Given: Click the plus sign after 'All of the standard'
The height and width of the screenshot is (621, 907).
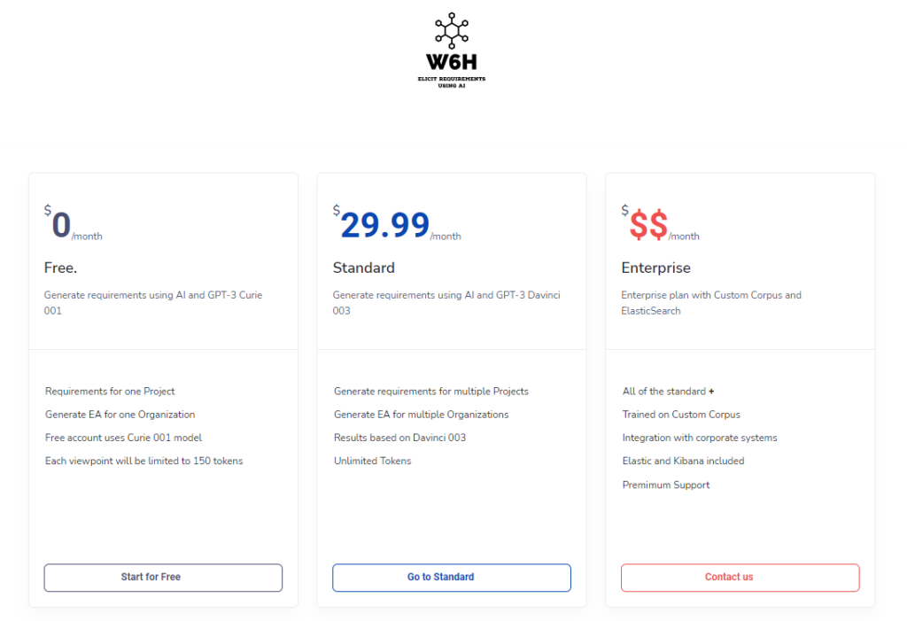Looking at the screenshot, I should pos(711,392).
